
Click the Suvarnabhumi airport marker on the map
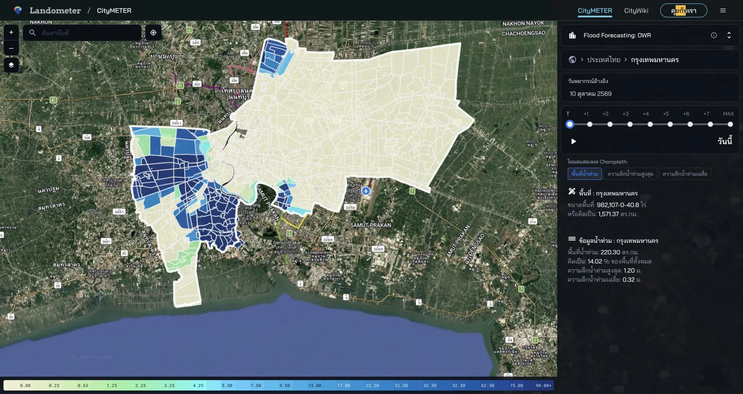(366, 191)
